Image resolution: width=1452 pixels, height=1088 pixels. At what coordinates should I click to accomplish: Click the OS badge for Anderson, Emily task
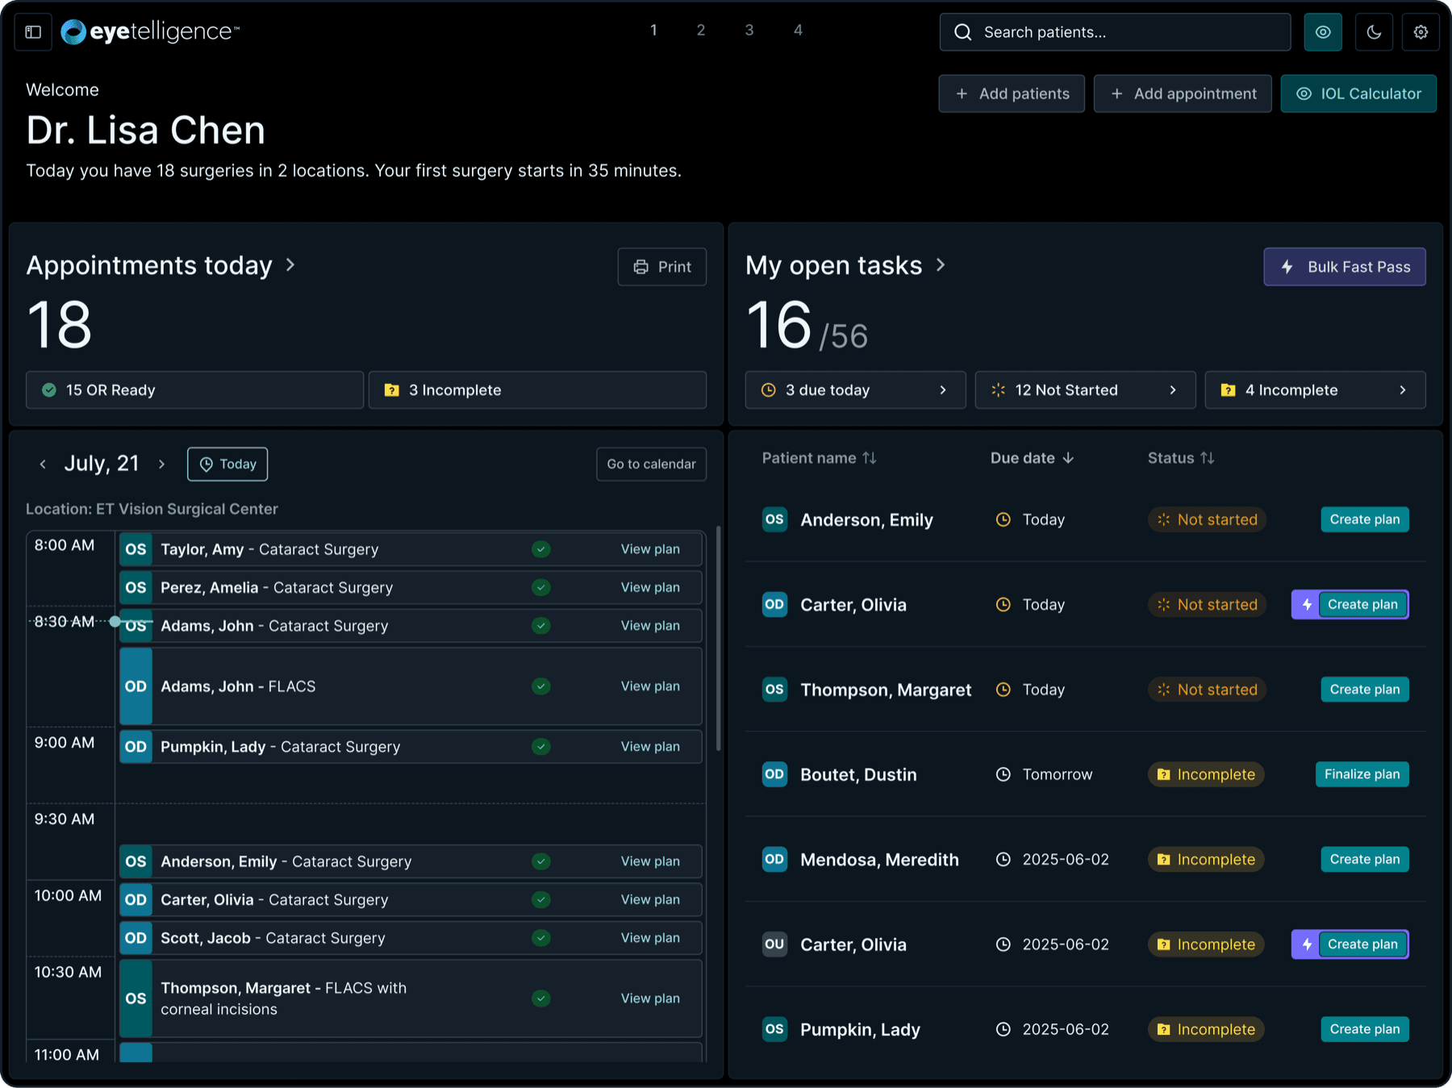(x=774, y=519)
